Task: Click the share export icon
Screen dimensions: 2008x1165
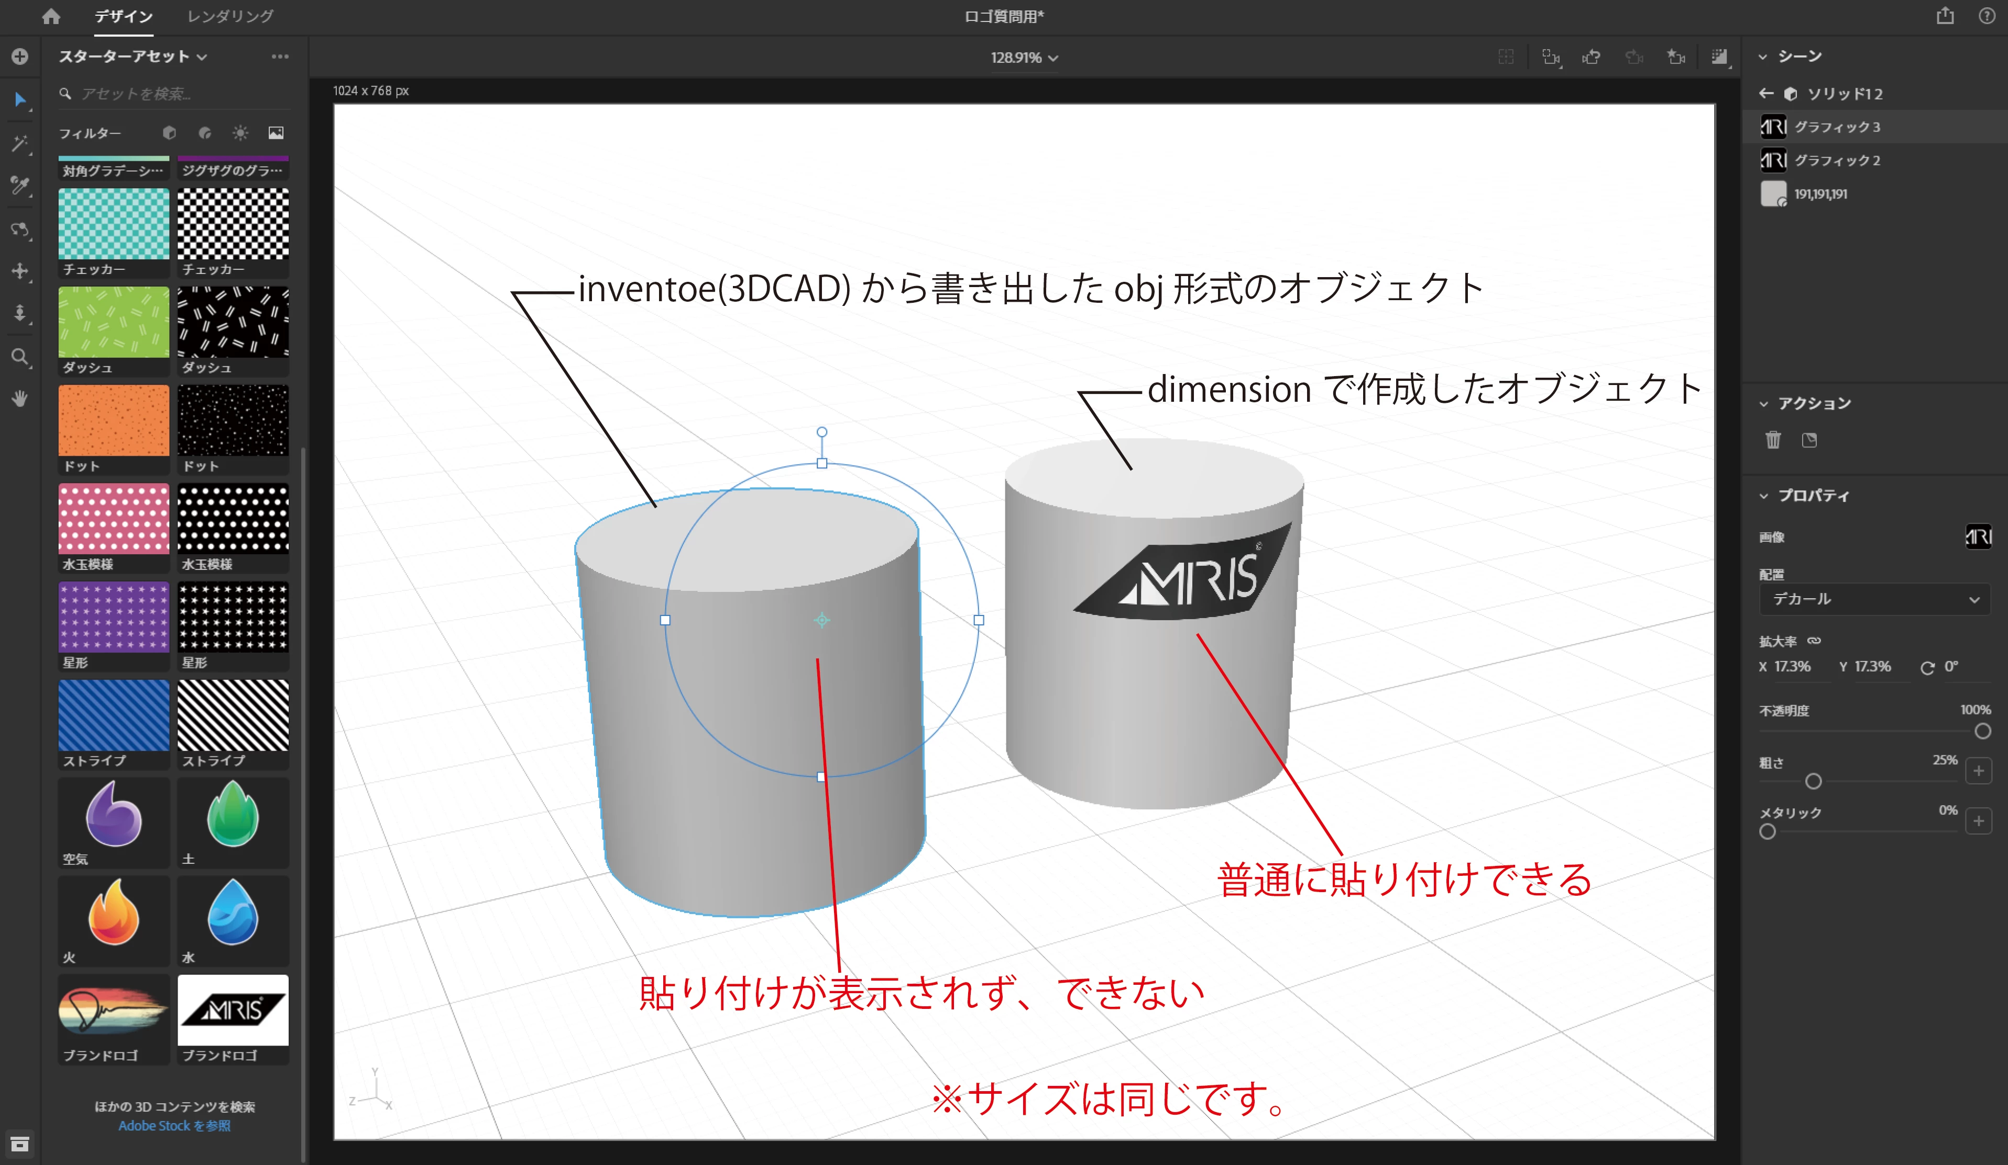Action: [x=1945, y=16]
